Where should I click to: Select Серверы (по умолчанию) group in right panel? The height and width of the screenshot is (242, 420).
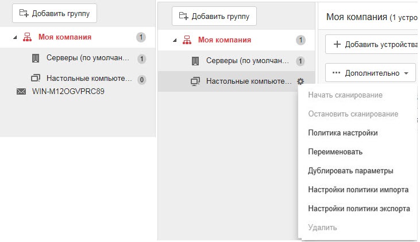point(249,61)
